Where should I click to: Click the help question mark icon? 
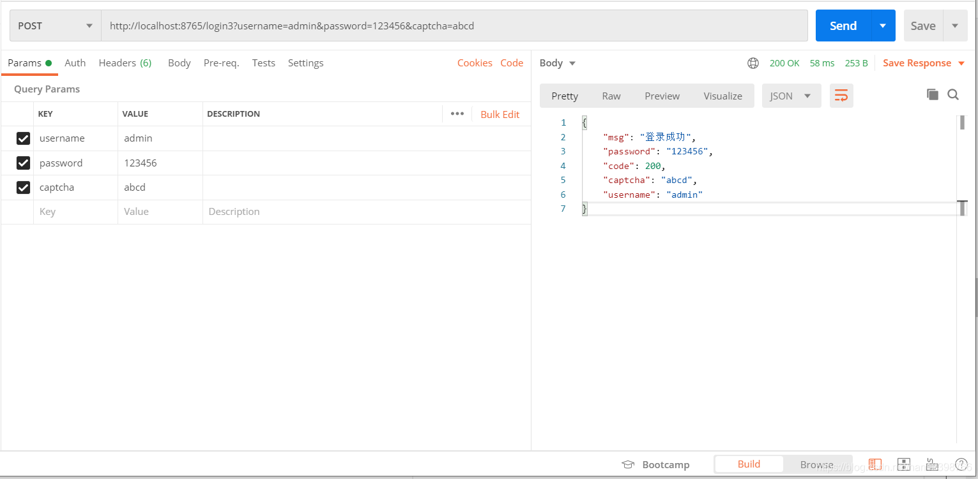[x=961, y=464]
